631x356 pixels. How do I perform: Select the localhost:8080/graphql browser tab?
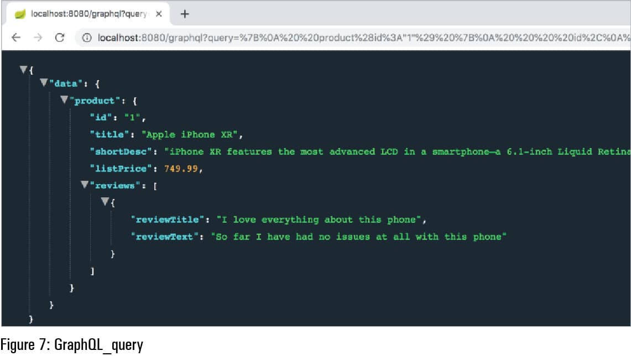point(88,14)
